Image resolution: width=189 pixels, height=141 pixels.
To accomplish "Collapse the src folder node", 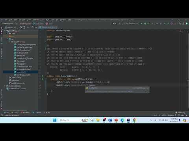I will click(x=7, y=39).
